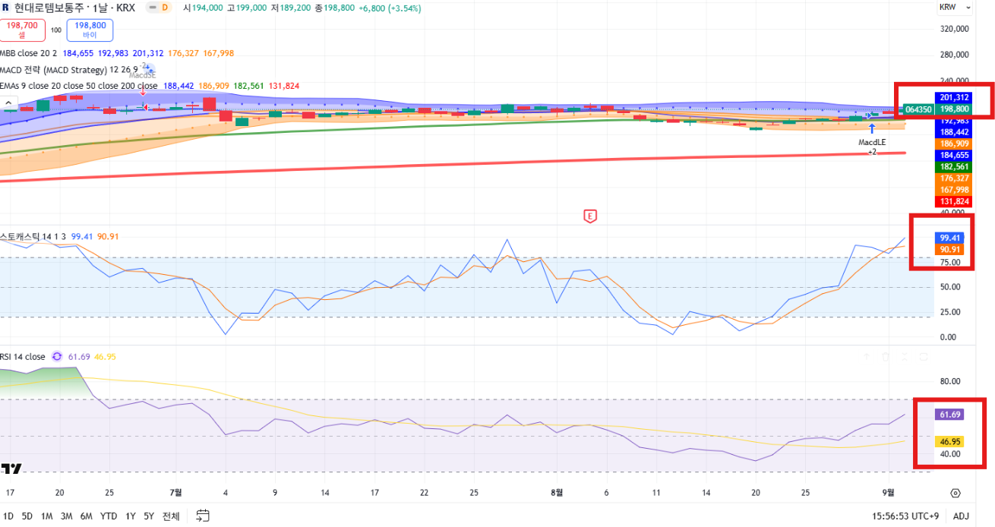Click the 167,998 orange price label
This screenshot has width=995, height=527.
pyautogui.click(x=955, y=189)
